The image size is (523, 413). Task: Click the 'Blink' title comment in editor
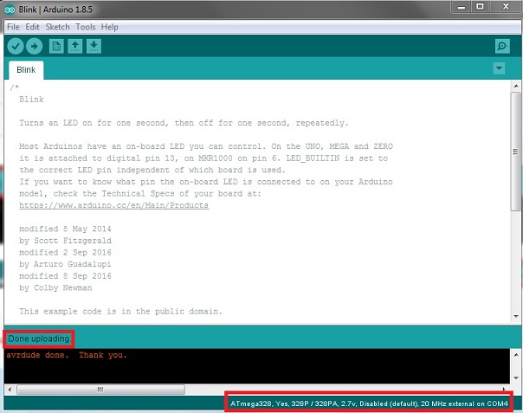[x=31, y=100]
